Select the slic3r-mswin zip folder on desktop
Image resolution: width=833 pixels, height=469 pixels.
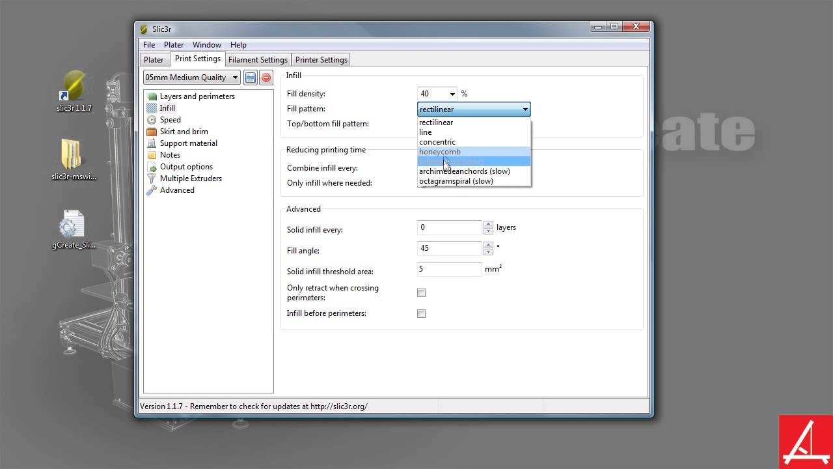[74, 160]
